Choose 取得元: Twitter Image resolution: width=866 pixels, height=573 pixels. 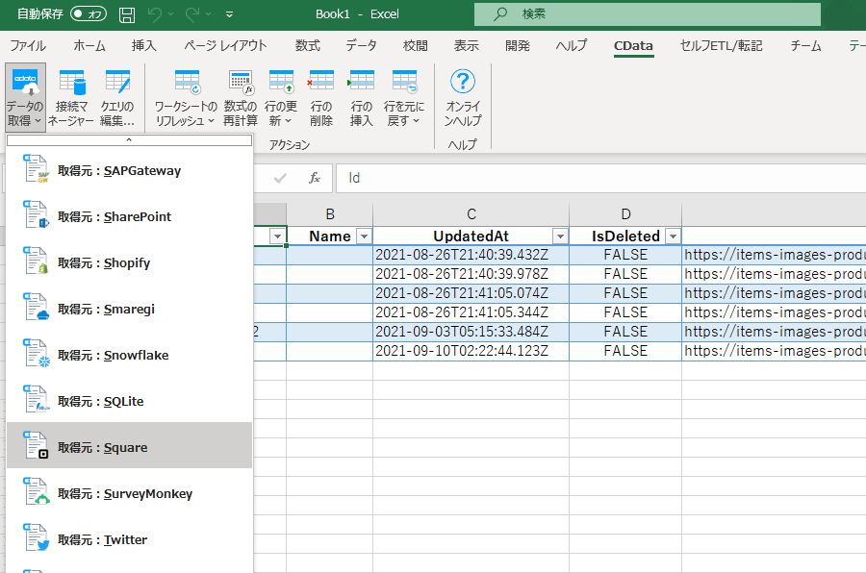click(129, 539)
